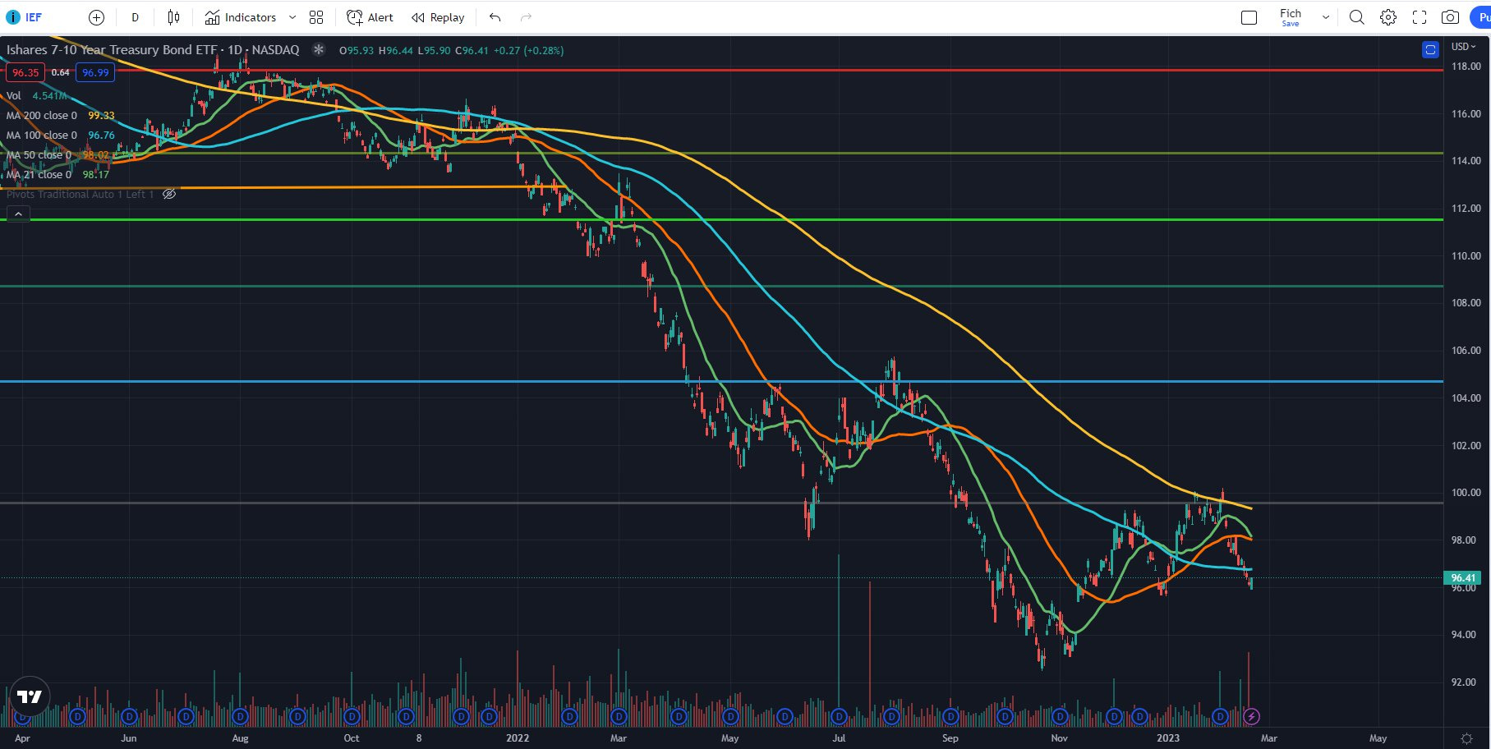Redo the last undone action

[x=526, y=17]
